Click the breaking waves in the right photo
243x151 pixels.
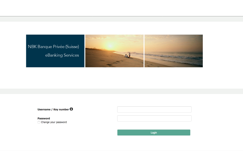click(x=174, y=57)
